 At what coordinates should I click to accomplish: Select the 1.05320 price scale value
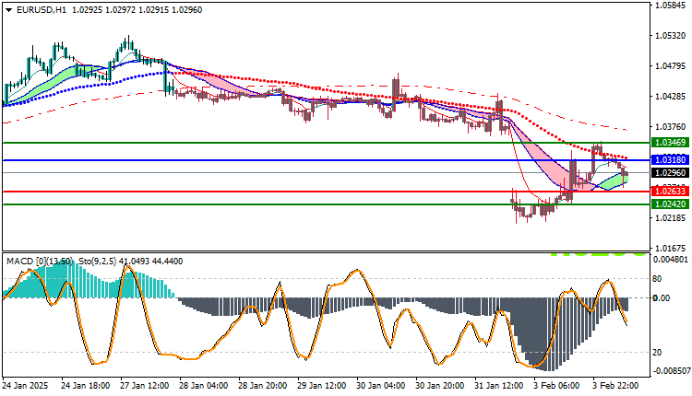click(671, 36)
